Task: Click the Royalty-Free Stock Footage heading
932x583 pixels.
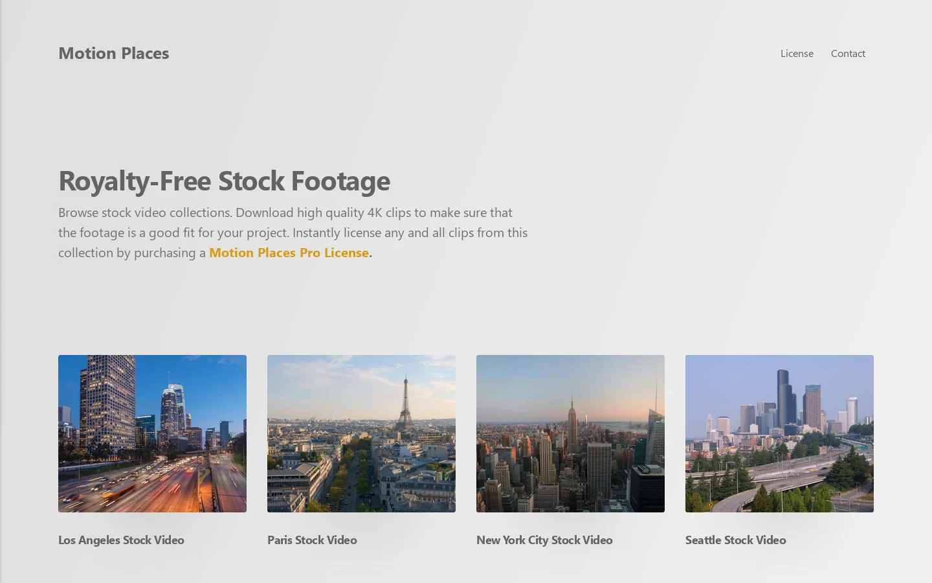Action: click(x=224, y=181)
